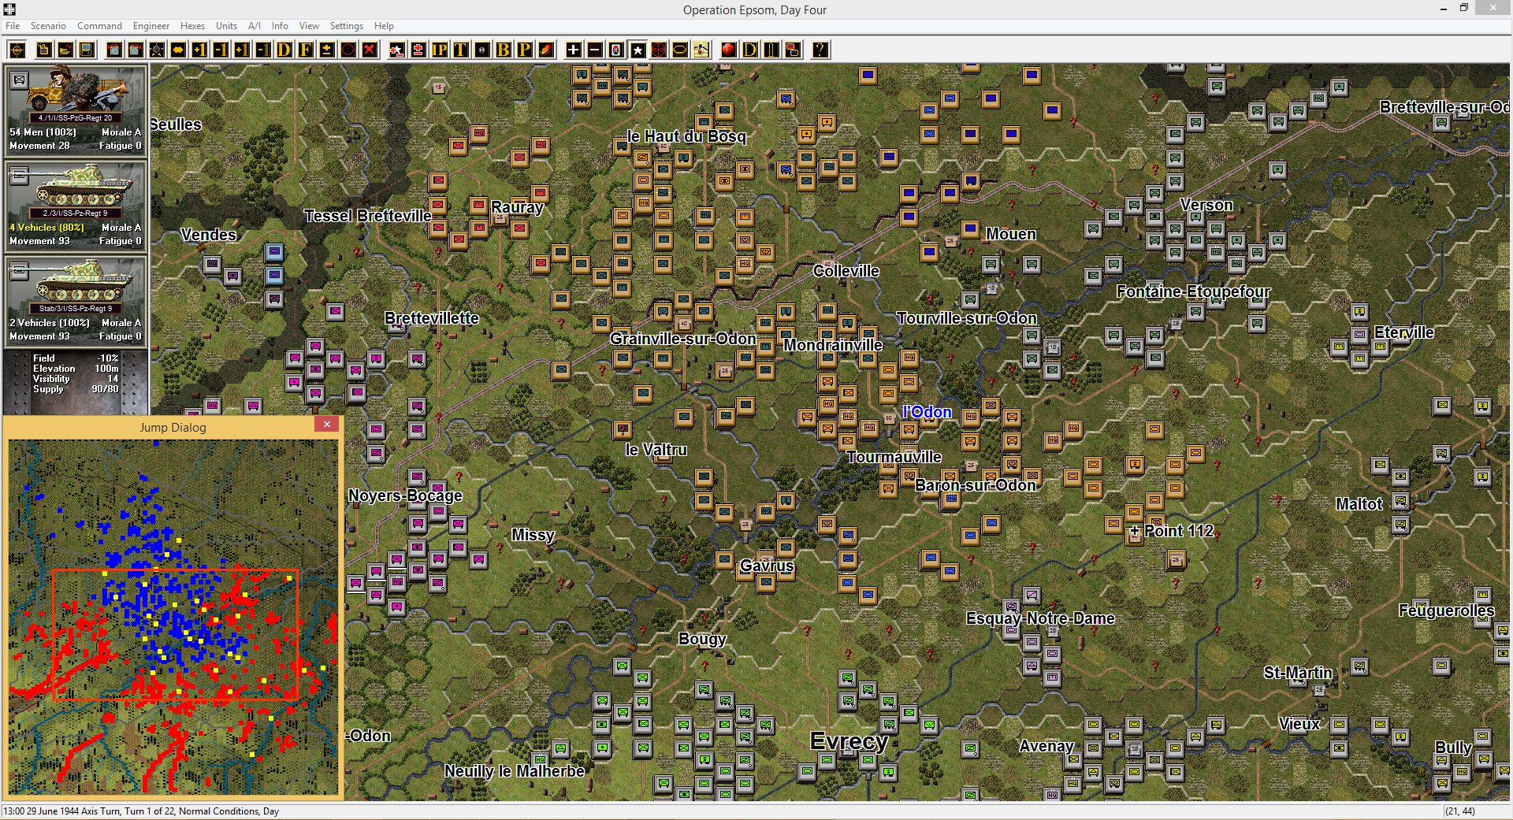Image resolution: width=1513 pixels, height=820 pixels.
Task: Open the Info menu
Action: coord(280,26)
